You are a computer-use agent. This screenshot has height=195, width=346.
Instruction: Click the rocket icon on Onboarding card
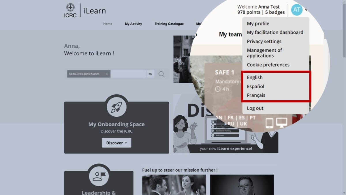[116, 107]
